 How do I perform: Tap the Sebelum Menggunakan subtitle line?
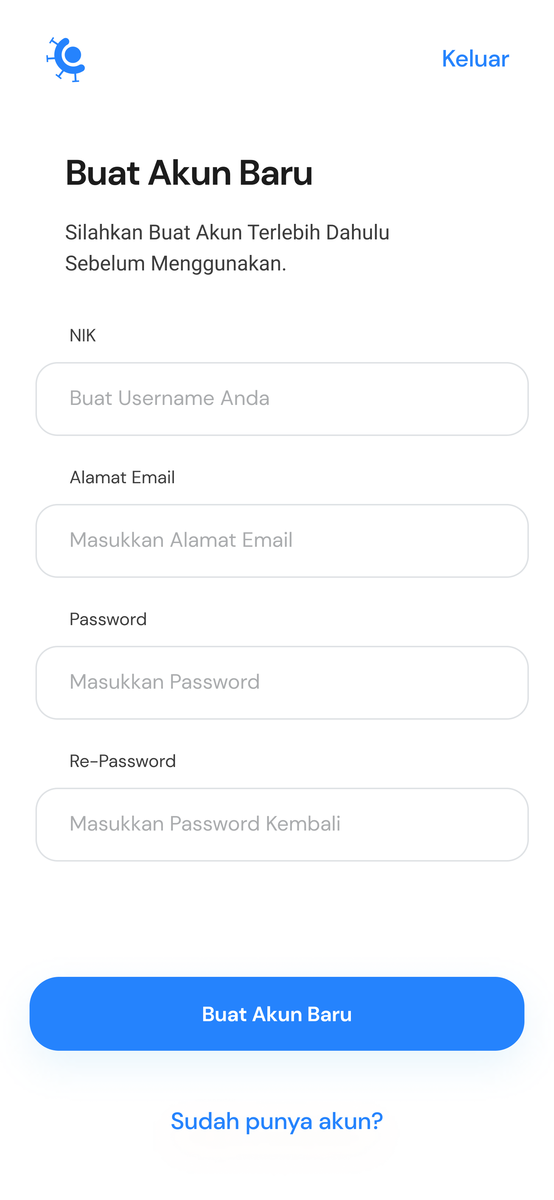(x=175, y=263)
